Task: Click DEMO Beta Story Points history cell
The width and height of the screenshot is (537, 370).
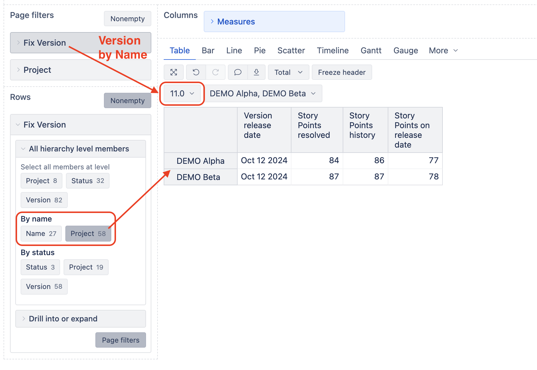Action: pos(365,177)
